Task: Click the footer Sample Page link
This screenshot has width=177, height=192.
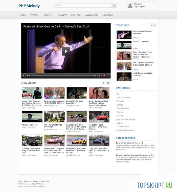Action: pyautogui.click(x=45, y=181)
